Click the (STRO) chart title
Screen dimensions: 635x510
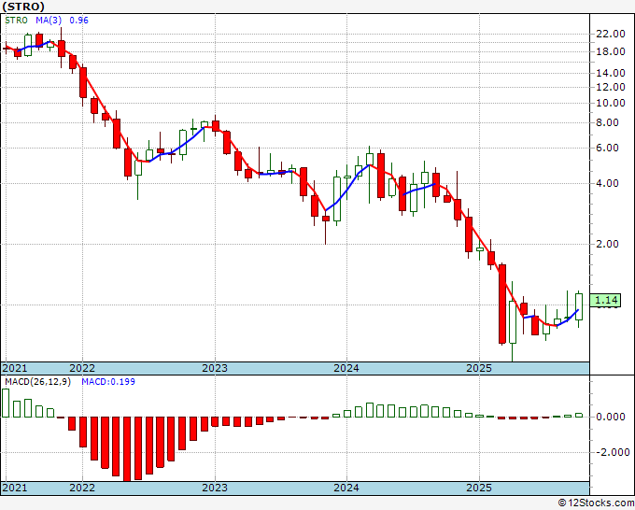(x=23, y=7)
